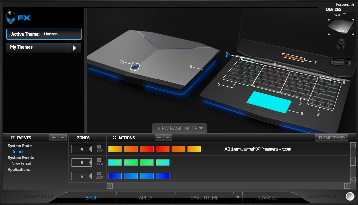The height and width of the screenshot is (205, 358).
Task: Remove event using the minus button
Action: pyautogui.click(x=62, y=138)
